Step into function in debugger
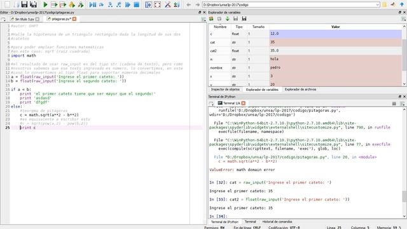Screen dimensions: 407x229 coord(110,4)
